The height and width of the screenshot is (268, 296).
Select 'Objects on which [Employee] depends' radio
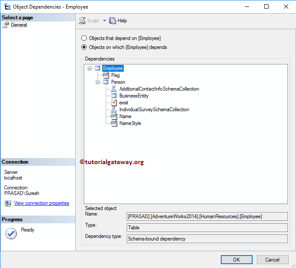click(84, 47)
